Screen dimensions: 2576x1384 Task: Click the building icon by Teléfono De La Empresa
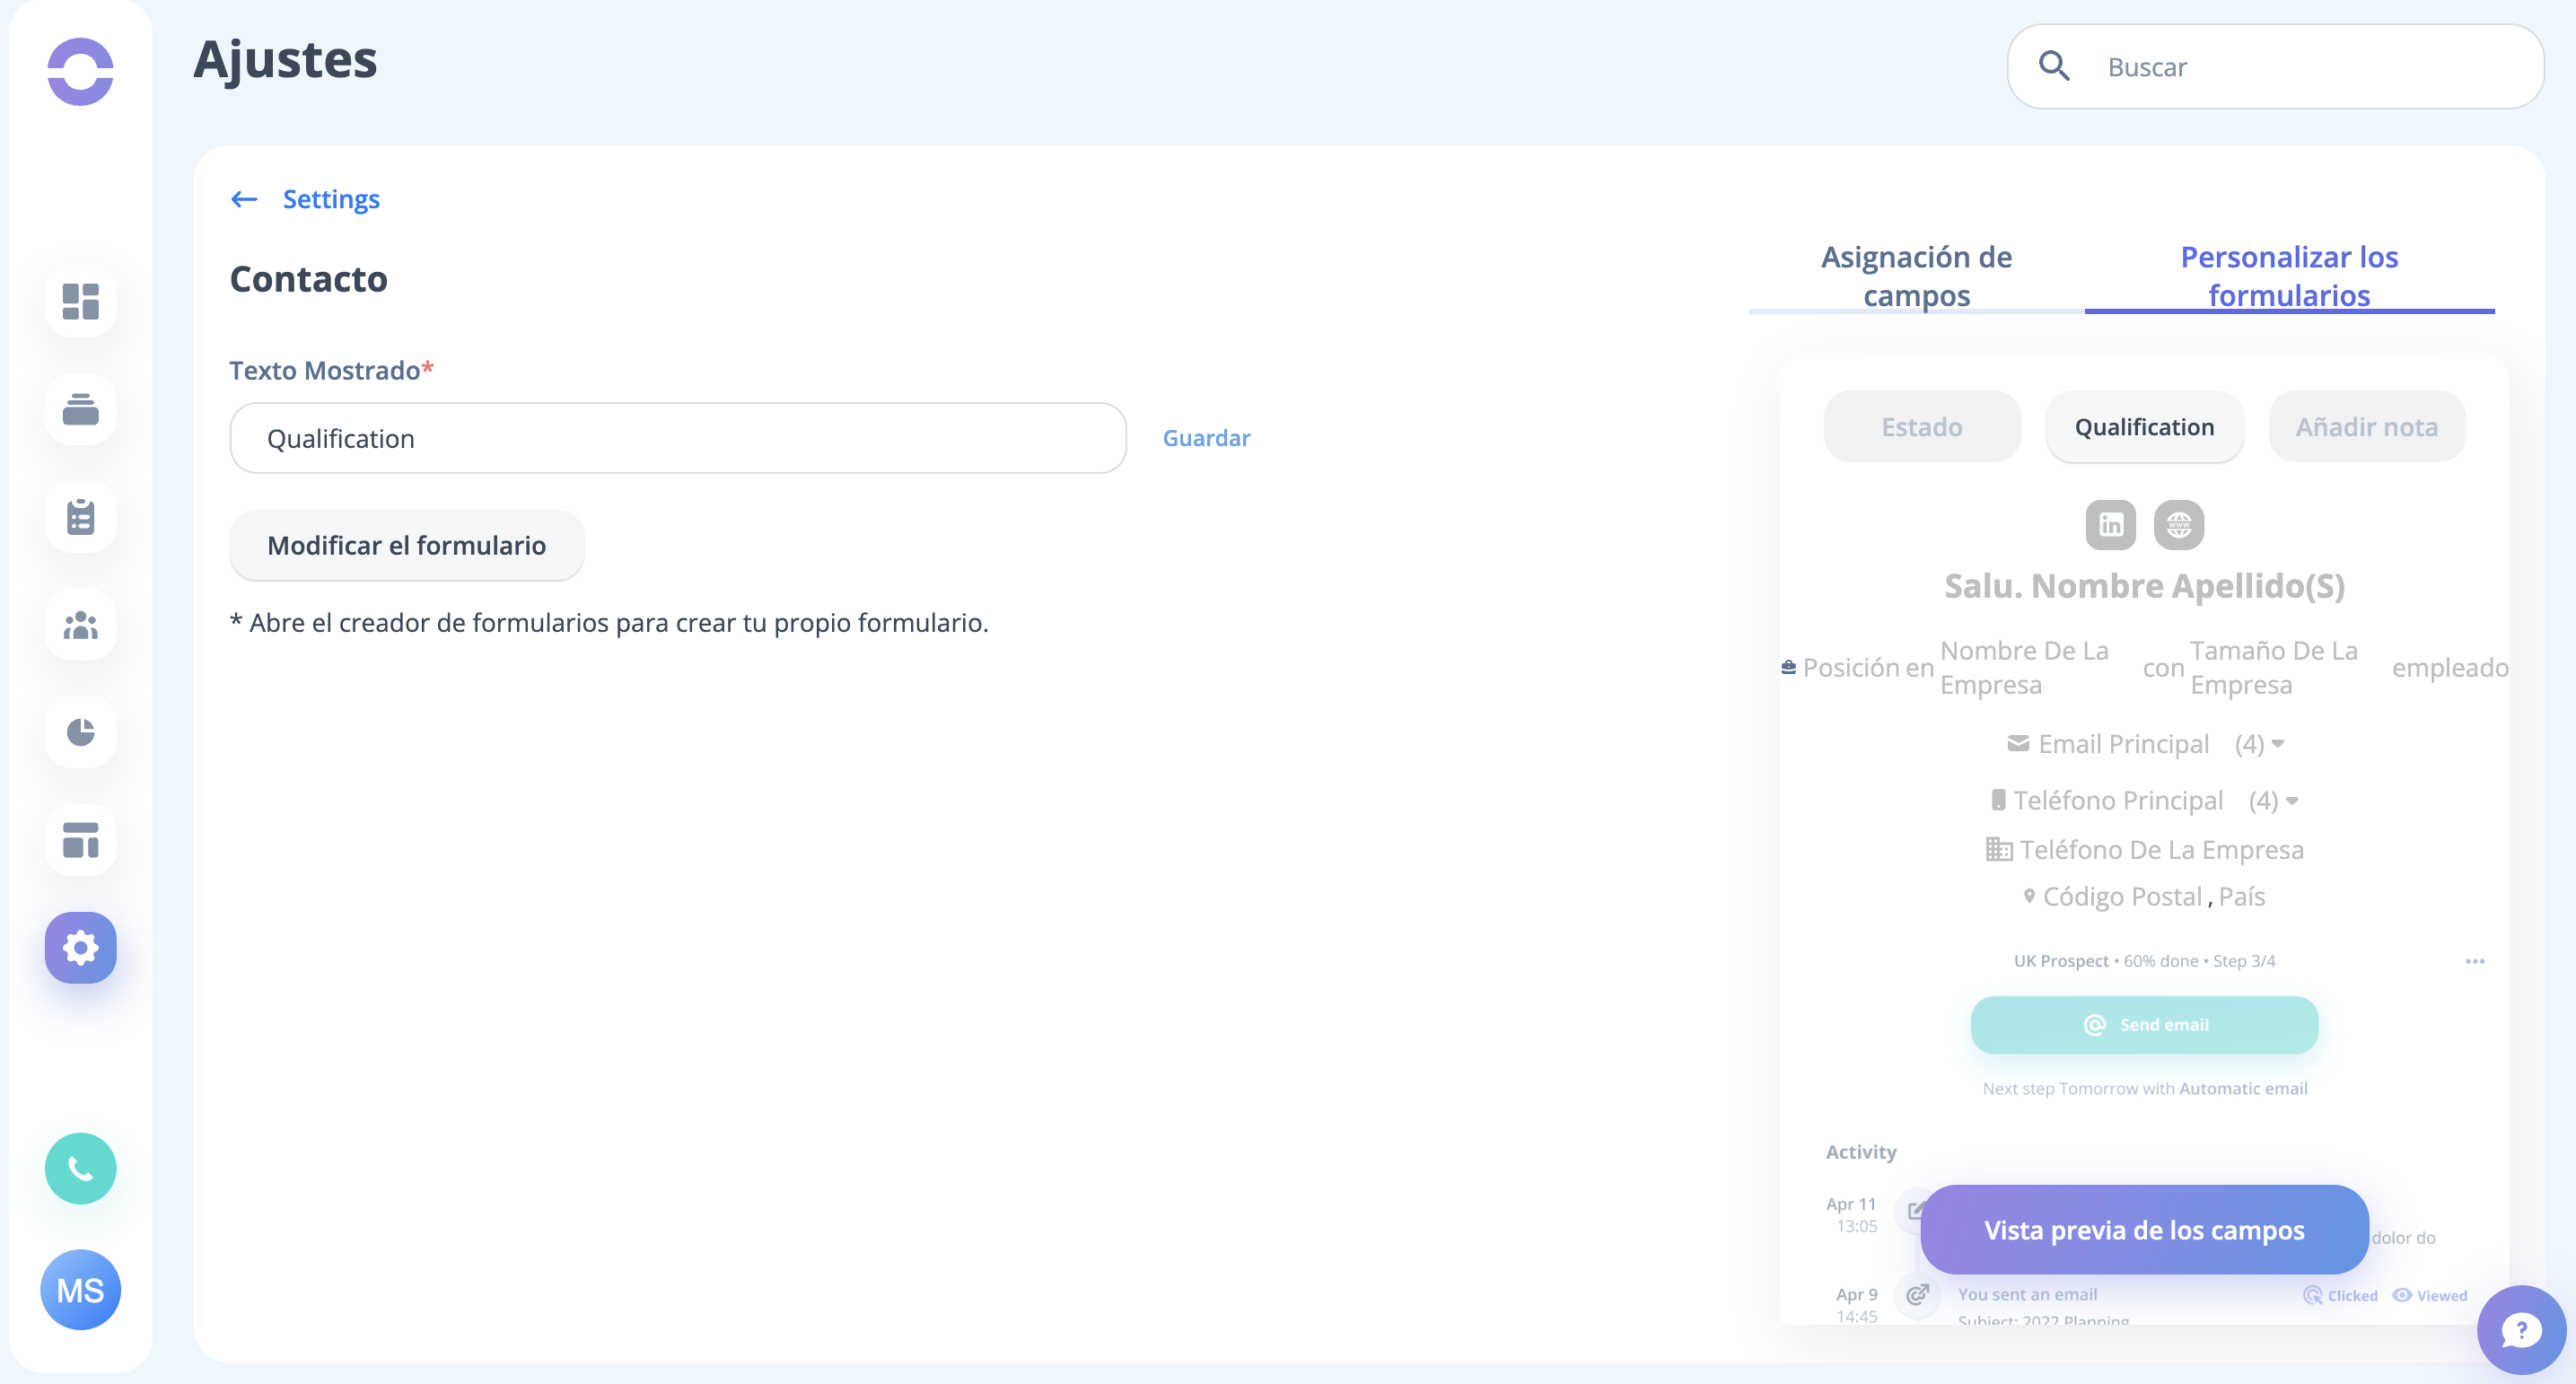click(1998, 849)
